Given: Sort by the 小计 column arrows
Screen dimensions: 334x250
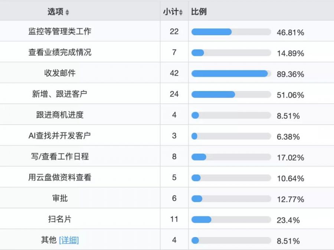Looking at the screenshot, I should [181, 12].
